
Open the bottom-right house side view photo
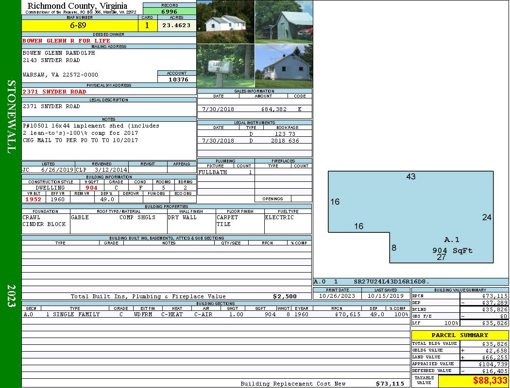tap(284, 66)
